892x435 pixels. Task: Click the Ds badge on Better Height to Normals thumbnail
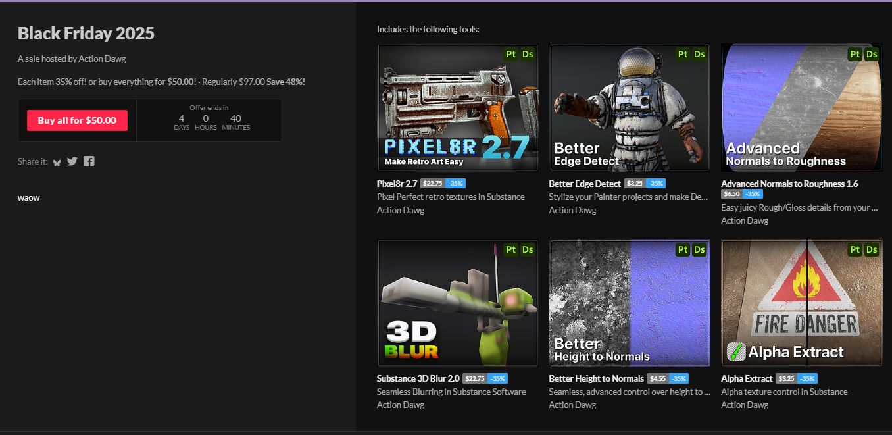699,249
